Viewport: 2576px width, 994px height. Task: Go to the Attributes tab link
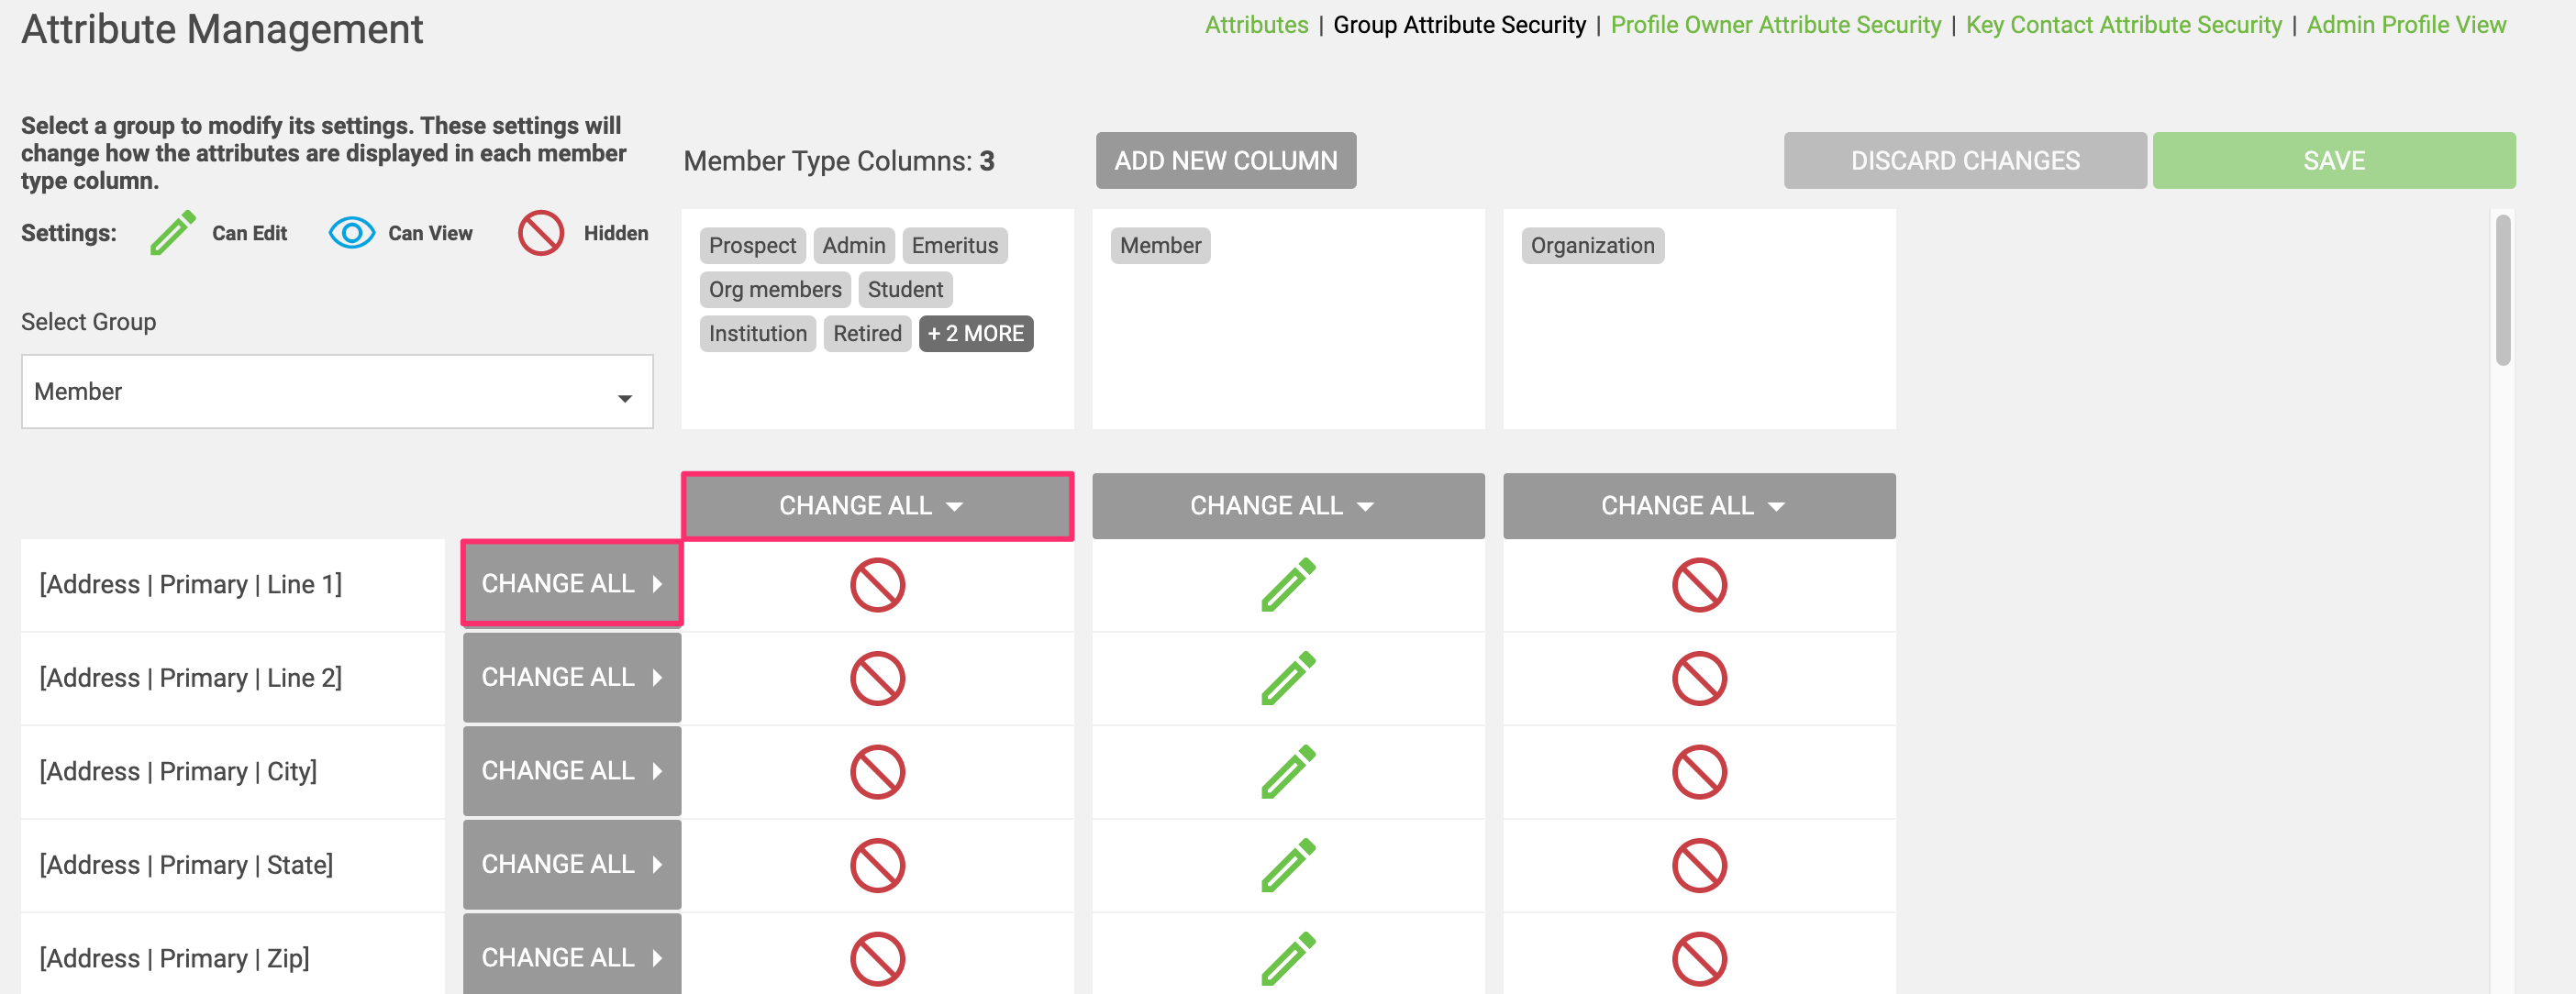point(1256,25)
